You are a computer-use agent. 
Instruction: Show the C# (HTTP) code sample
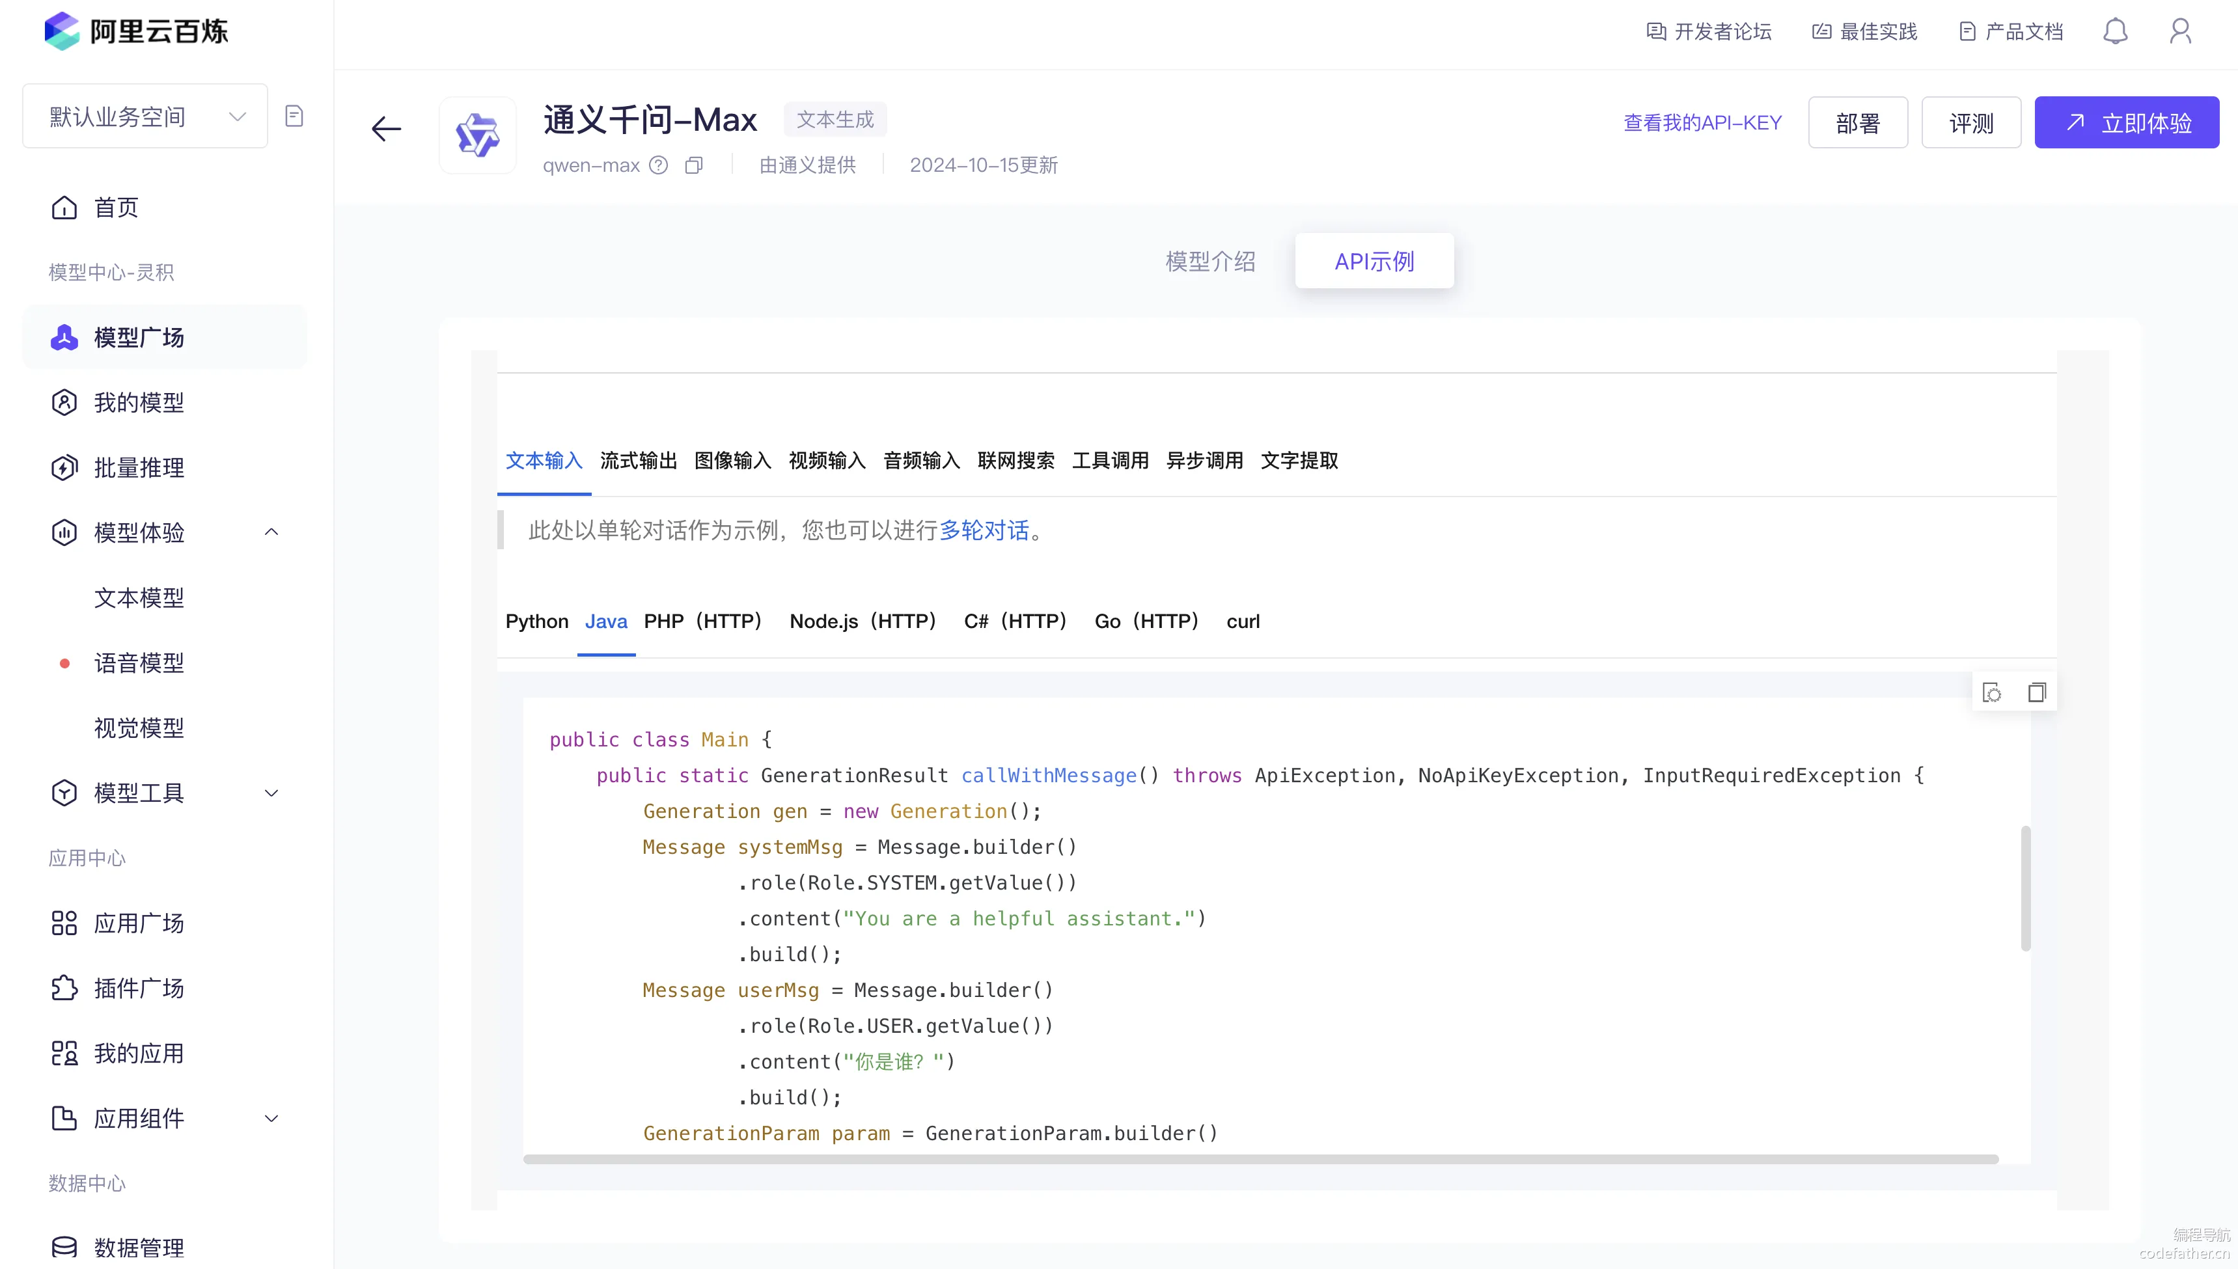1017,621
